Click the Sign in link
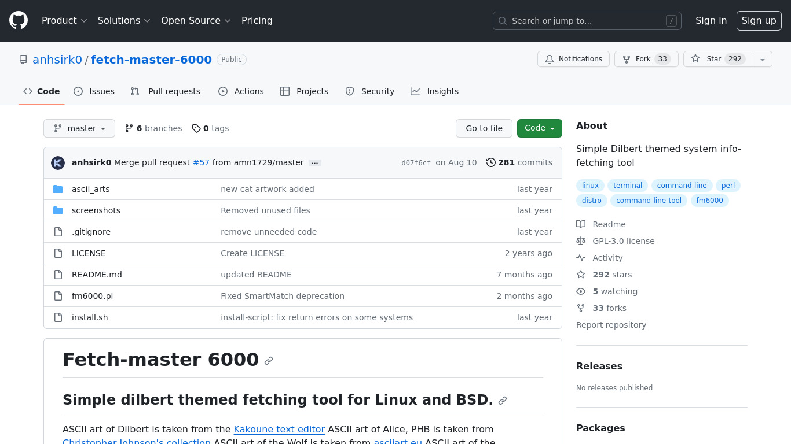791x444 pixels. pyautogui.click(x=711, y=21)
